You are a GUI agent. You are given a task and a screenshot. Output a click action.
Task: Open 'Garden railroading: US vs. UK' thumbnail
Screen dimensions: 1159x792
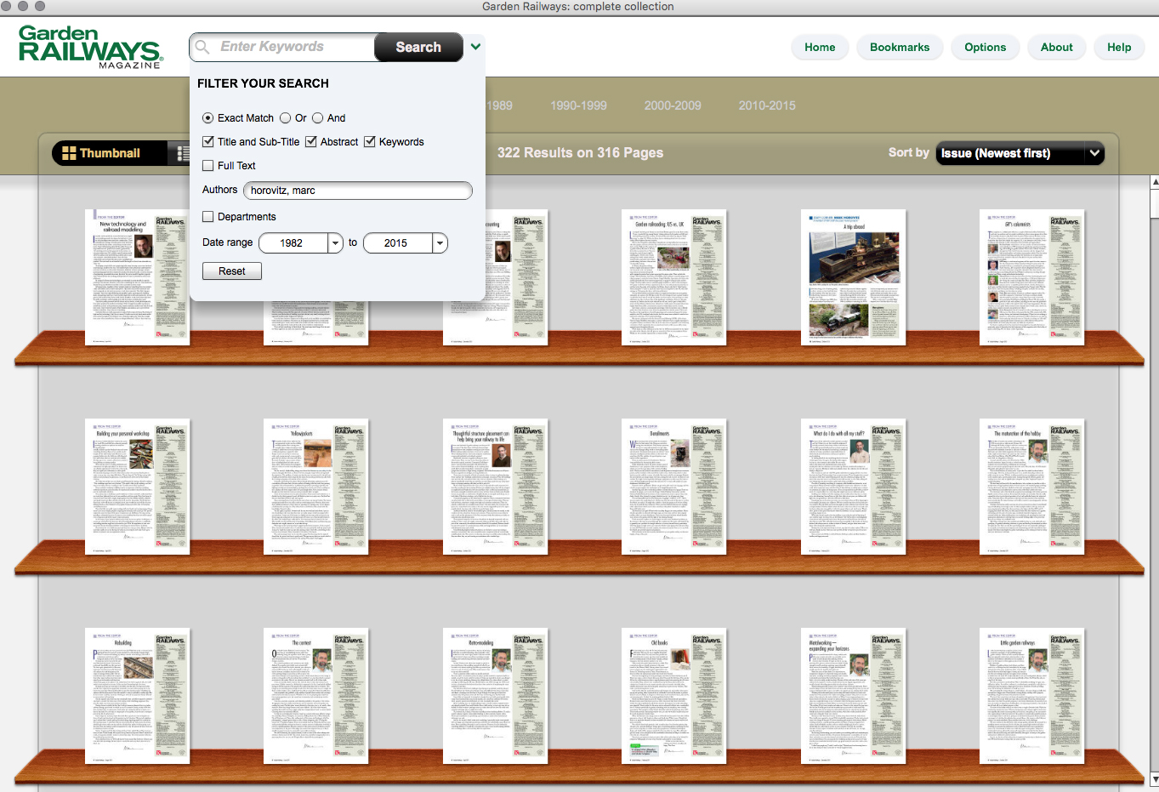coord(673,277)
